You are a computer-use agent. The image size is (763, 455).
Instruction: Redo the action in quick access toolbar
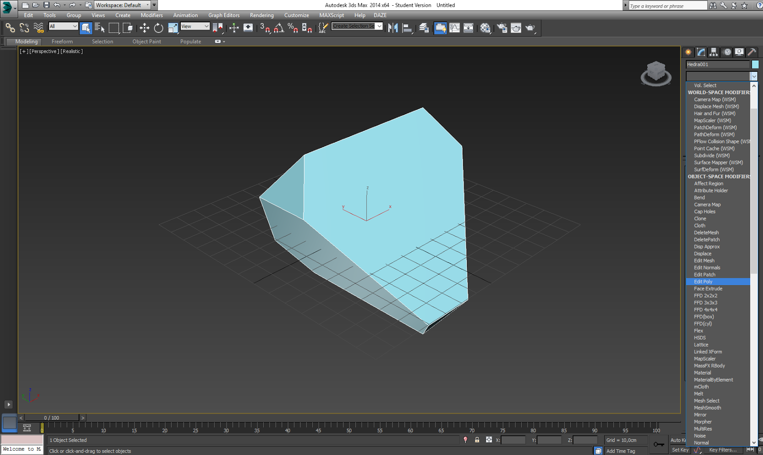point(72,5)
